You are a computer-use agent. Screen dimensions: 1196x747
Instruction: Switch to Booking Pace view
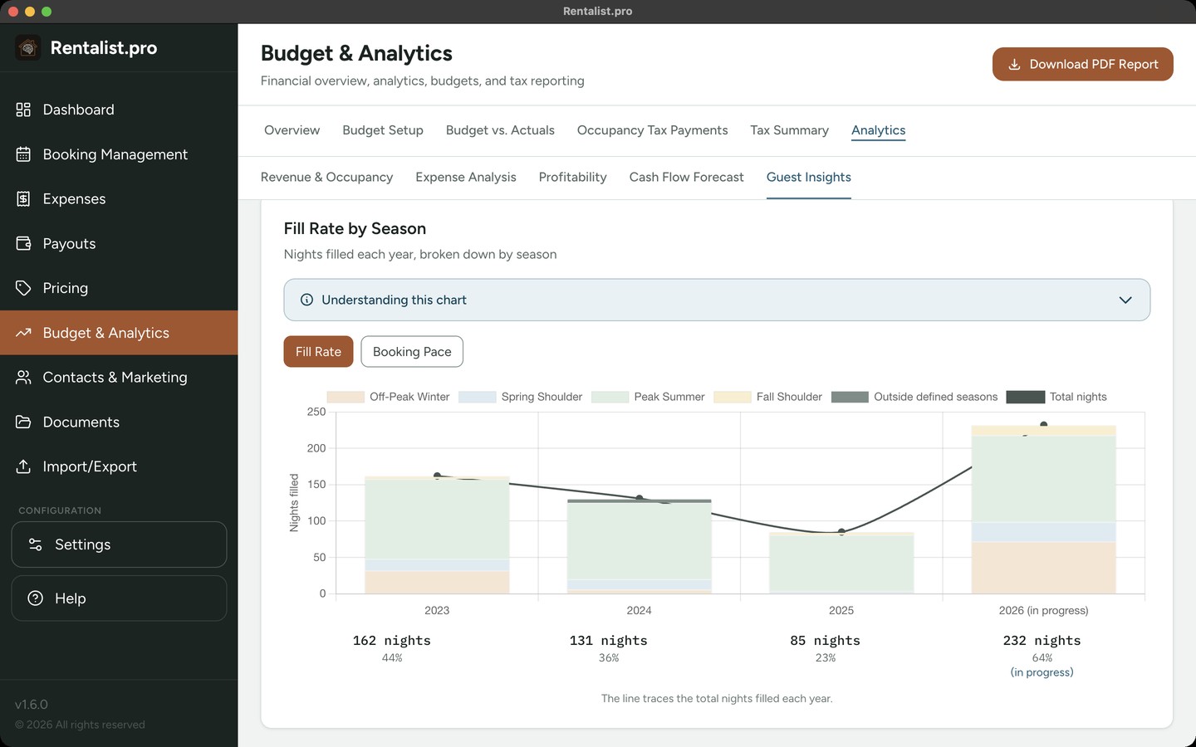[412, 352]
